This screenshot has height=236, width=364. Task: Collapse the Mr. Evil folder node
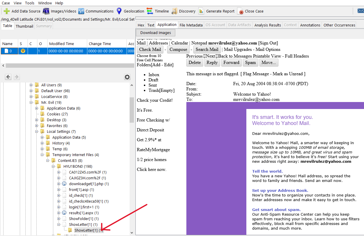31,102
